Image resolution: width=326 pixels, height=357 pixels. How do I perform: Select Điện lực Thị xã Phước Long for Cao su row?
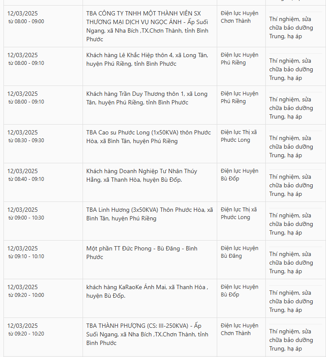coord(239,136)
